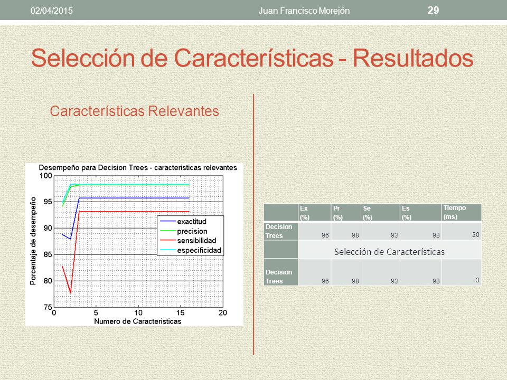Click the Pr (%) column header

(345, 213)
